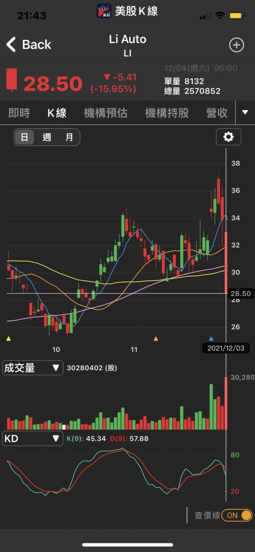Tap the (-15.95%) percent change
255x552 pixels.
(x=113, y=89)
